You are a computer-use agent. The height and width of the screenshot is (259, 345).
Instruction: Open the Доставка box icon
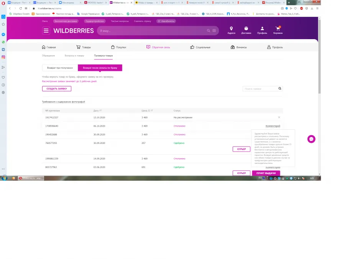click(246, 28)
